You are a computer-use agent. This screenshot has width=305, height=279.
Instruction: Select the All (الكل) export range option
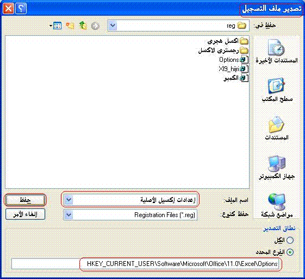pos(290,240)
